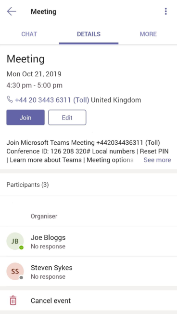177x314 pixels.
Task: Open the three-dot more options menu
Action: pyautogui.click(x=165, y=12)
